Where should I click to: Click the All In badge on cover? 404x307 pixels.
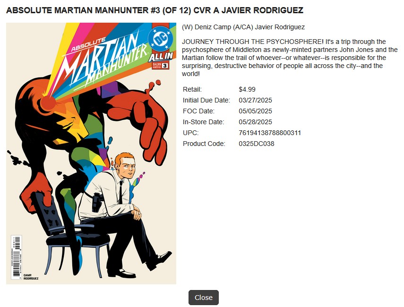[161, 57]
